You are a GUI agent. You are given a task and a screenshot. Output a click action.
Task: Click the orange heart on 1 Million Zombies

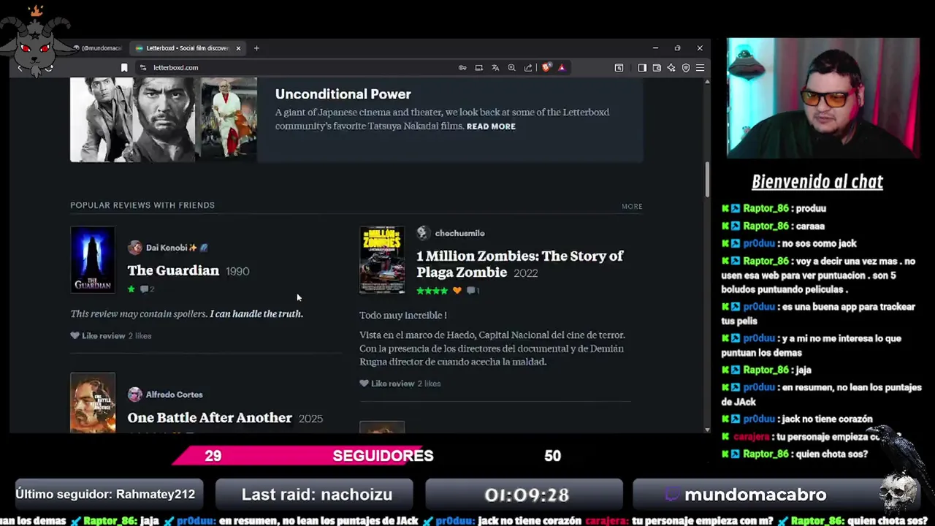click(457, 291)
